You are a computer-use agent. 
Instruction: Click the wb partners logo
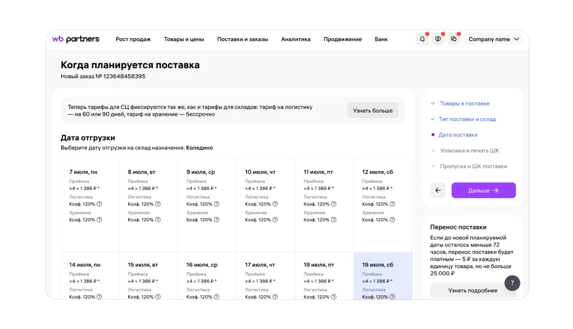coord(76,39)
